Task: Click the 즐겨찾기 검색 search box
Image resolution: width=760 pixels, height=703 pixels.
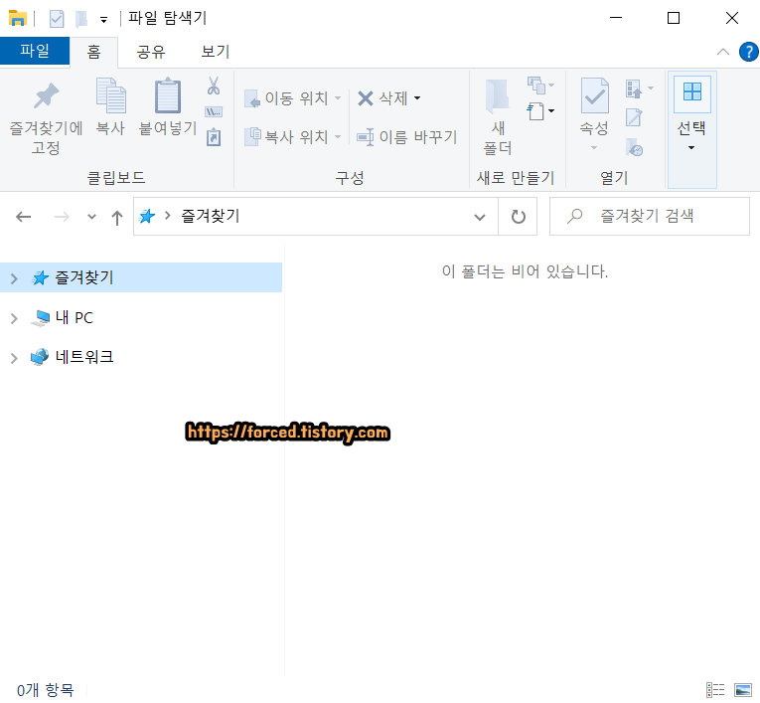Action: pyautogui.click(x=650, y=217)
